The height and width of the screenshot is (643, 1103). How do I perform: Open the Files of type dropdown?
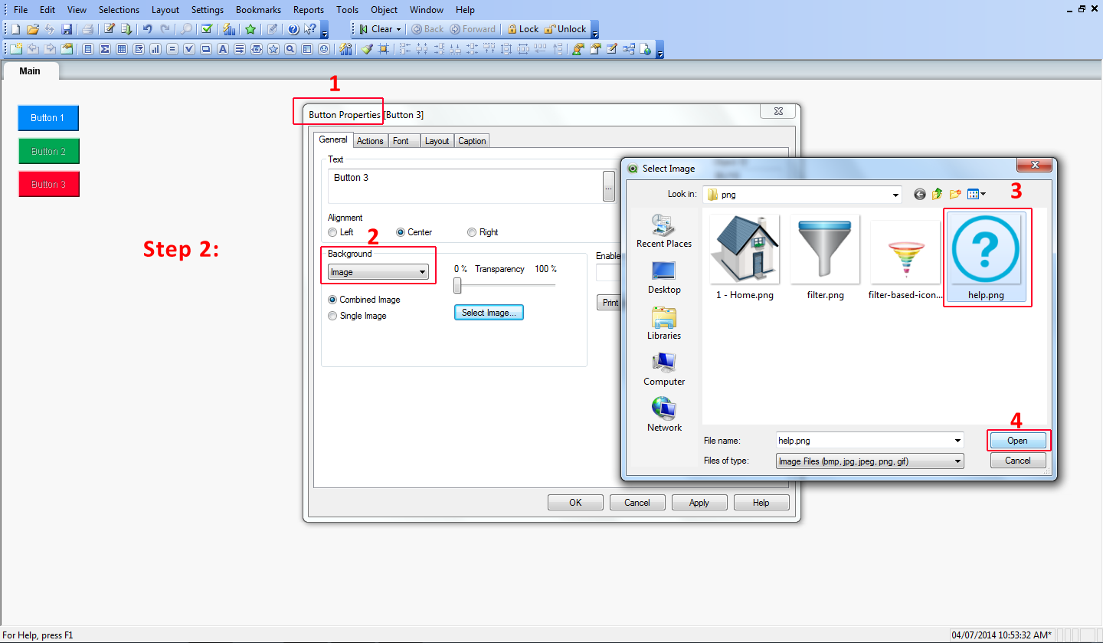click(x=957, y=461)
